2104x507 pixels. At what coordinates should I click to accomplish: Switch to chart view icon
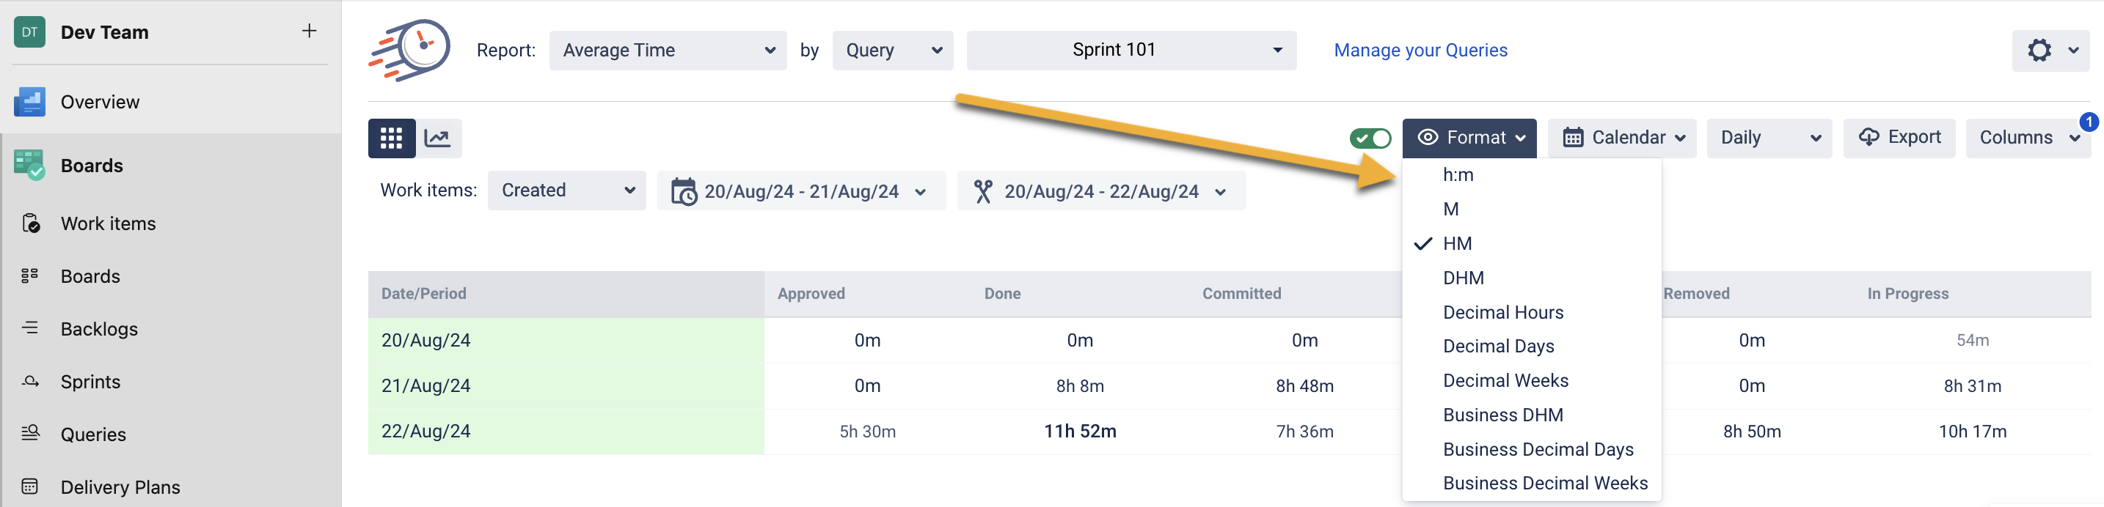(x=438, y=138)
